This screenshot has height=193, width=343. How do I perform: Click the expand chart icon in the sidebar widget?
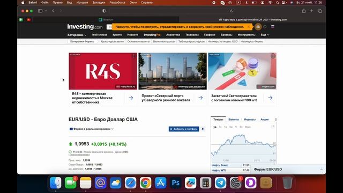pos(273,127)
